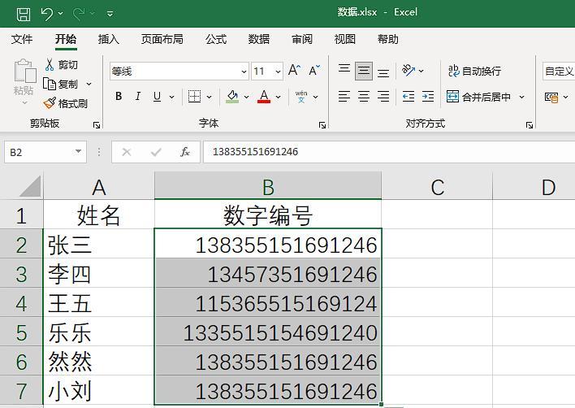This screenshot has height=408, width=575.
Task: Switch to the 审阅 ribbon tab
Action: (302, 39)
